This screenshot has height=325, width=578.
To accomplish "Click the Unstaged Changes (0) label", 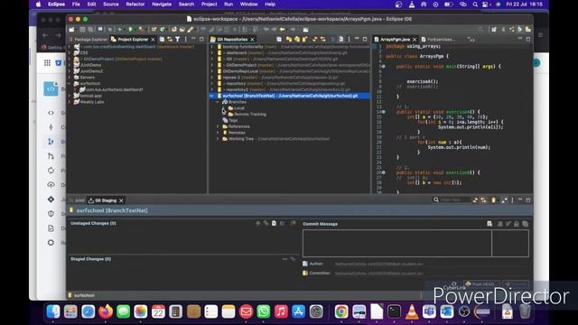I will tap(93, 223).
